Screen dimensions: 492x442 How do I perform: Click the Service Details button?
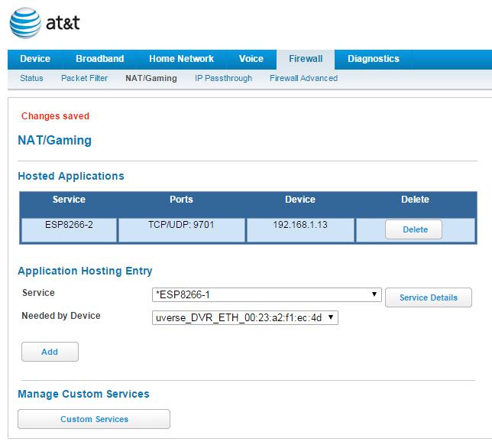coord(429,297)
